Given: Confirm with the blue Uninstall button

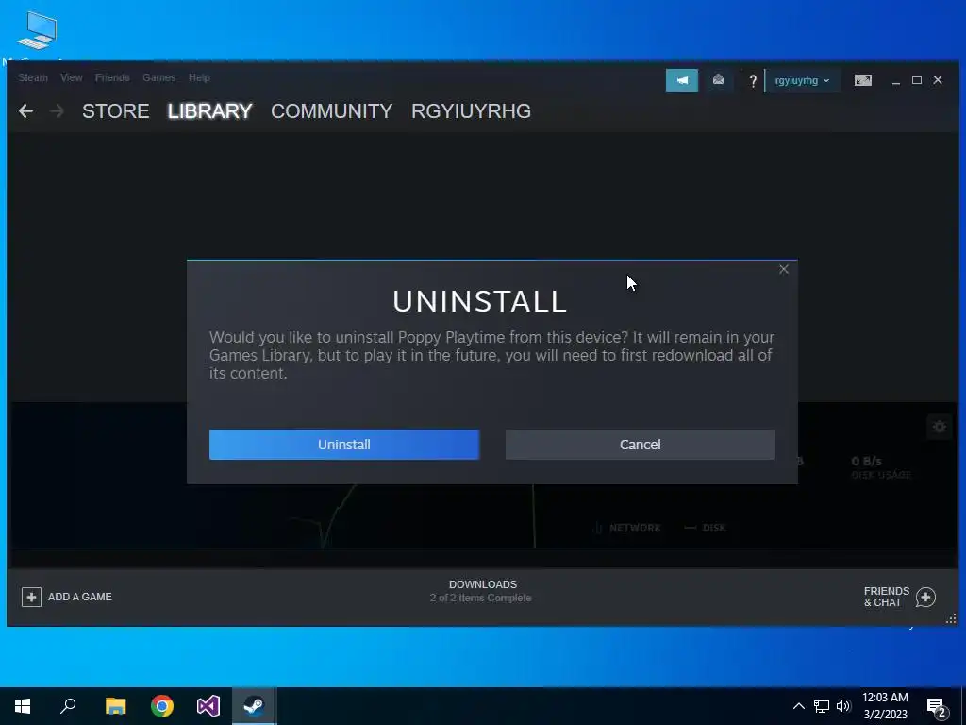Looking at the screenshot, I should pos(343,445).
